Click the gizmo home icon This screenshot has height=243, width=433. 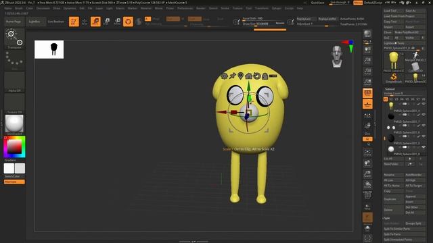tap(248, 76)
